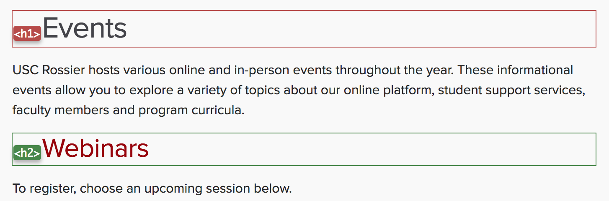Click the phrase "upcoming session below"
Viewport: 609px width, 201px height.
218,188
